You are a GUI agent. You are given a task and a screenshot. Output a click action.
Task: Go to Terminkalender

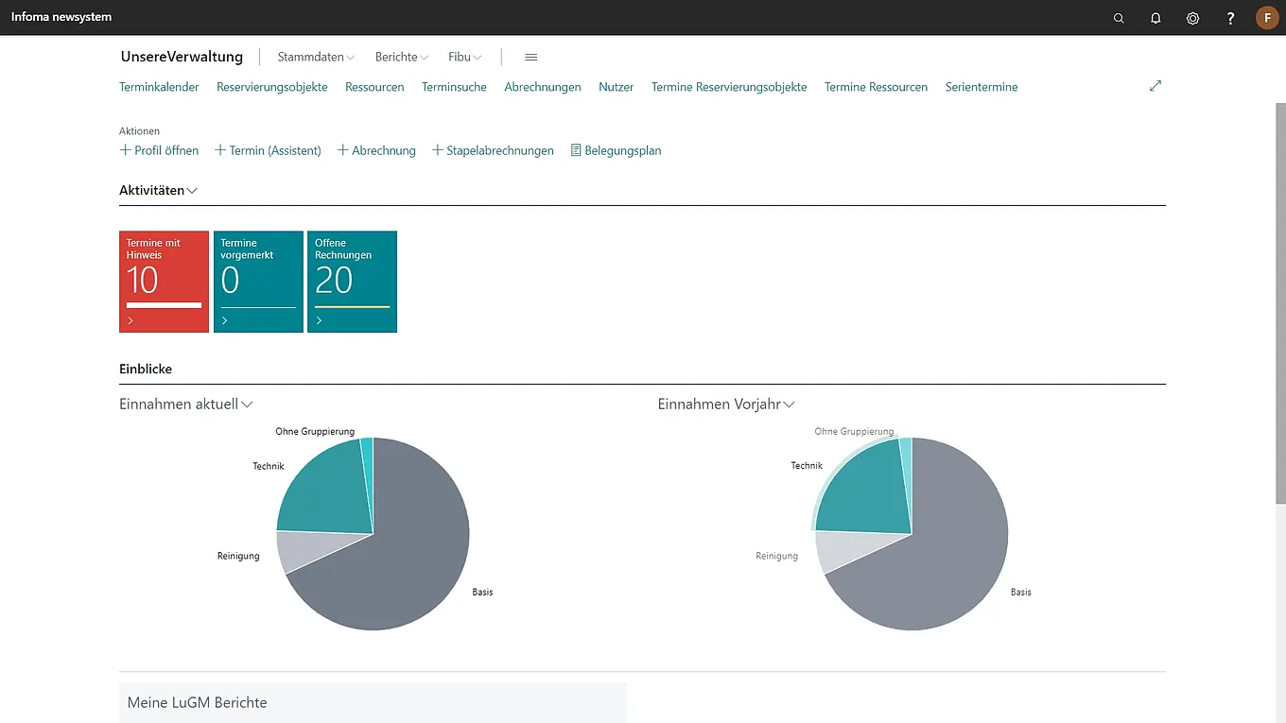point(159,87)
